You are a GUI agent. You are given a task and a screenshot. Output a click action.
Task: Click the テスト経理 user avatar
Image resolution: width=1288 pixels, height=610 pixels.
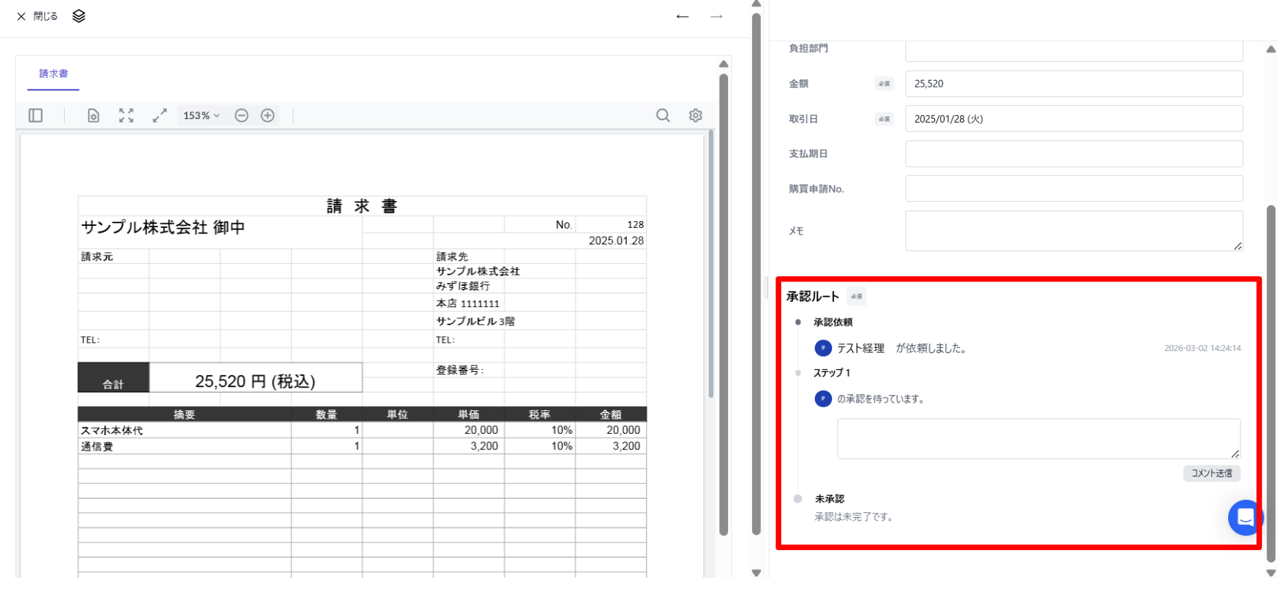pyautogui.click(x=823, y=348)
